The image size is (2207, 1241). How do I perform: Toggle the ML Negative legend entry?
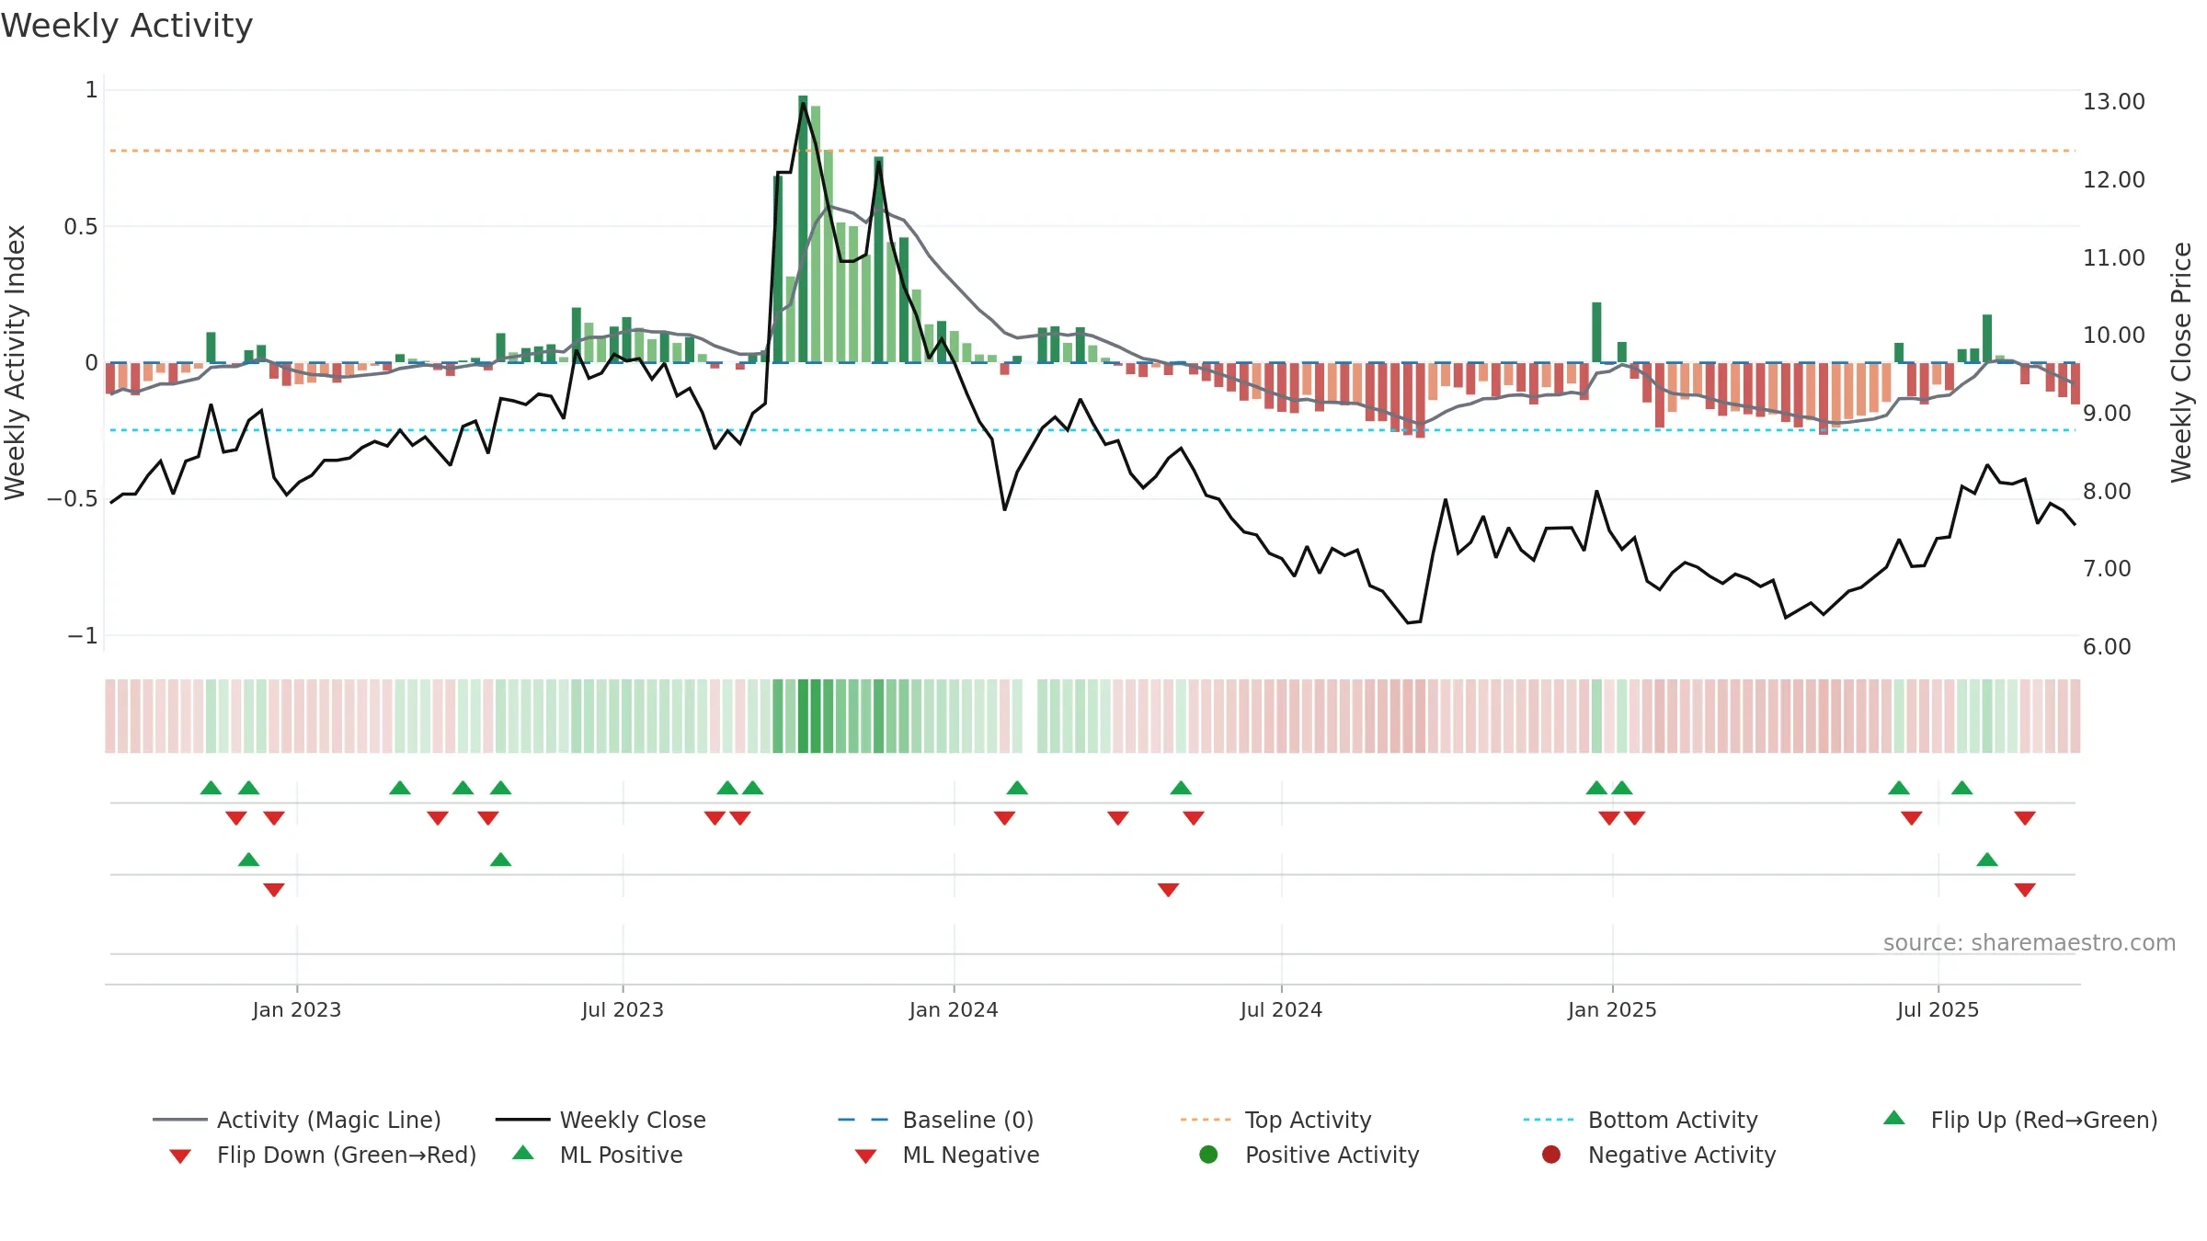coord(947,1155)
